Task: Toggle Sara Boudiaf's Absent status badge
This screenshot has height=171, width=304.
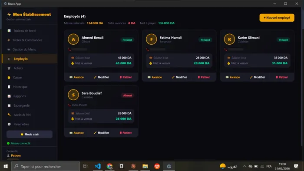Action: tap(127, 95)
